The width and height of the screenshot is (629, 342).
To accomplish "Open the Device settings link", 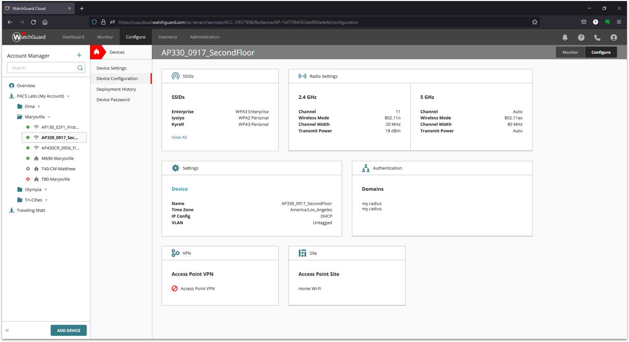I will click(x=180, y=189).
